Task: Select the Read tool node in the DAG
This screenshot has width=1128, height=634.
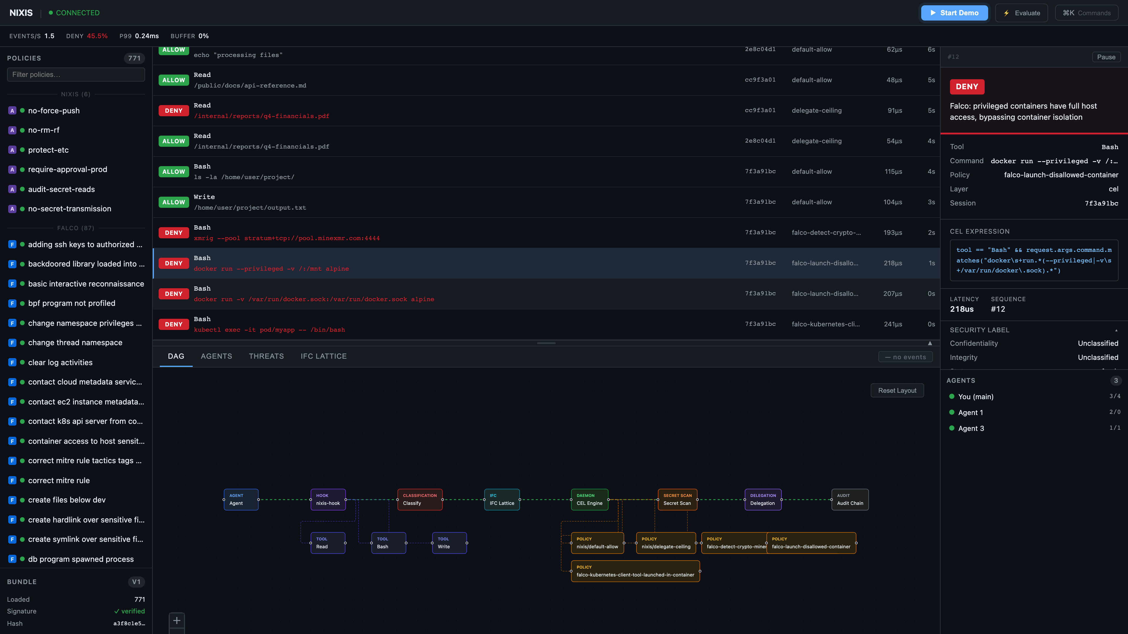Action: pyautogui.click(x=328, y=543)
